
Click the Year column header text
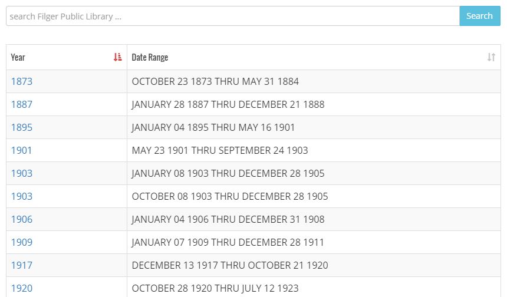point(18,57)
